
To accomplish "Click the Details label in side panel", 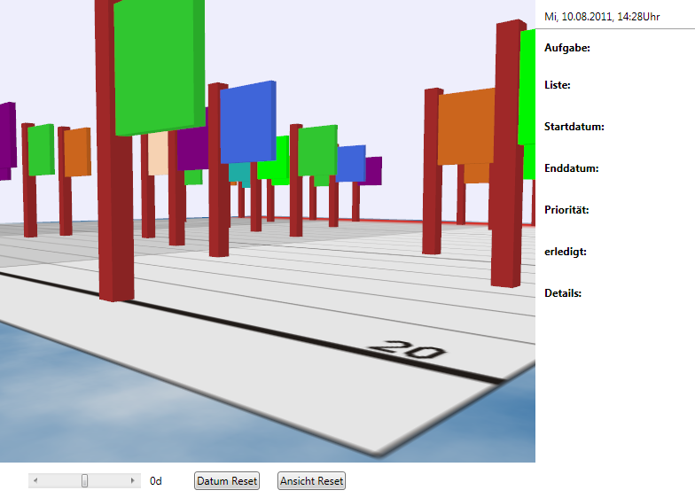I will click(563, 293).
